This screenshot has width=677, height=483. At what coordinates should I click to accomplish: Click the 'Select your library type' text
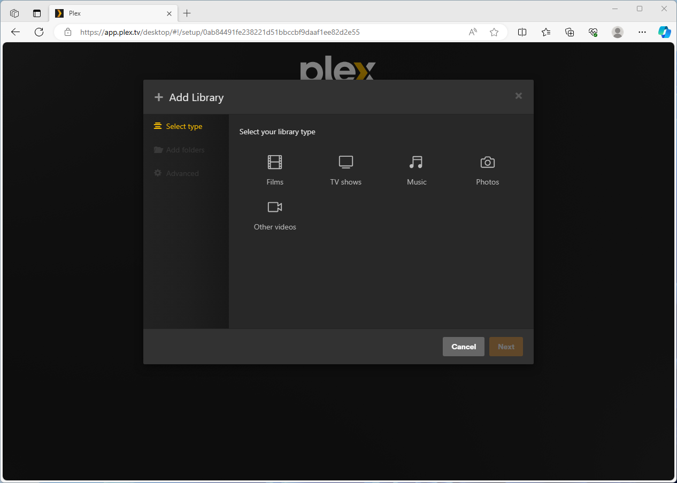(277, 132)
